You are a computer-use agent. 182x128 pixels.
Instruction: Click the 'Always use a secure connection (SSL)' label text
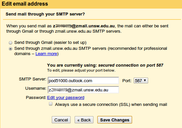click(111, 105)
